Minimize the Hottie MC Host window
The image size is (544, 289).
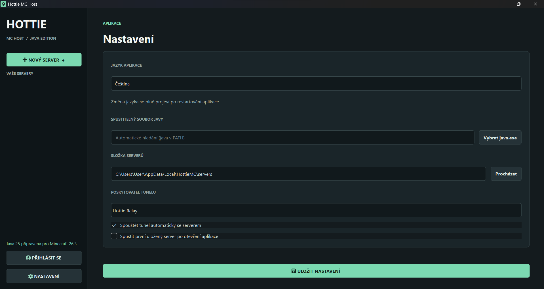(502, 4)
